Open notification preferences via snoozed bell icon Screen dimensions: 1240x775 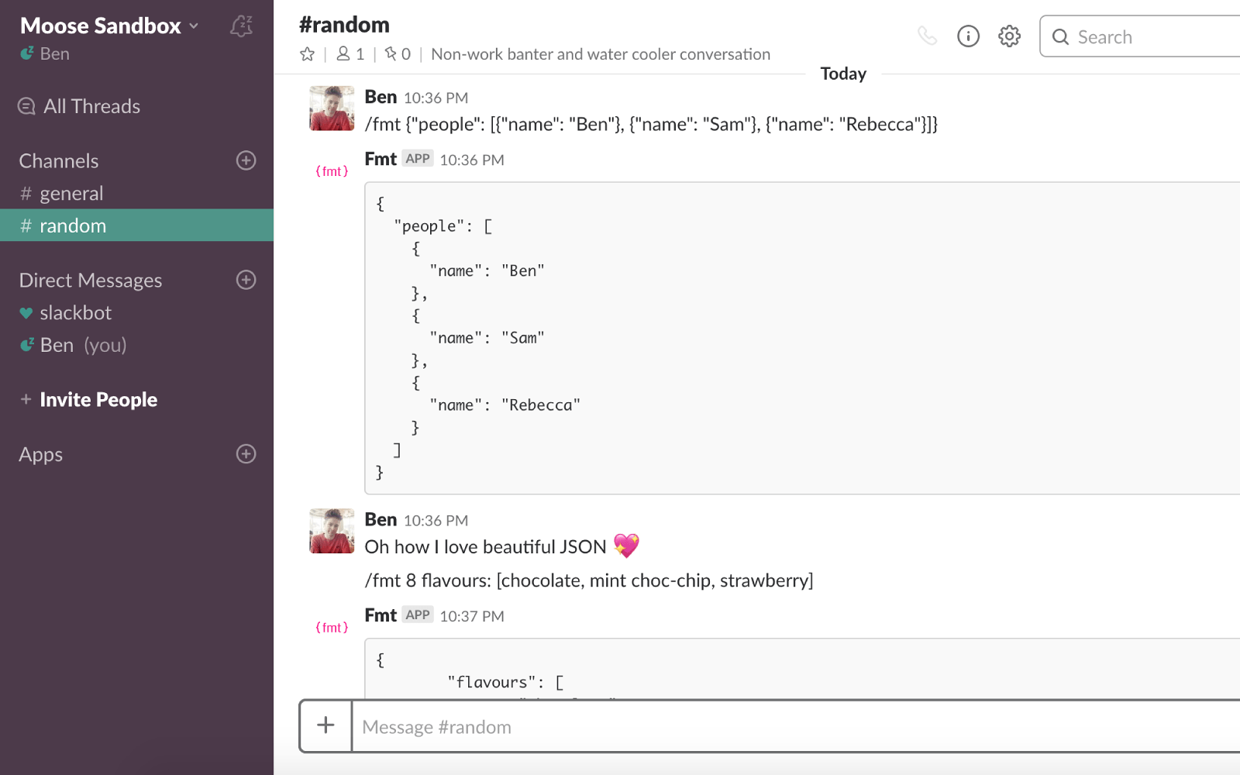[x=241, y=26]
